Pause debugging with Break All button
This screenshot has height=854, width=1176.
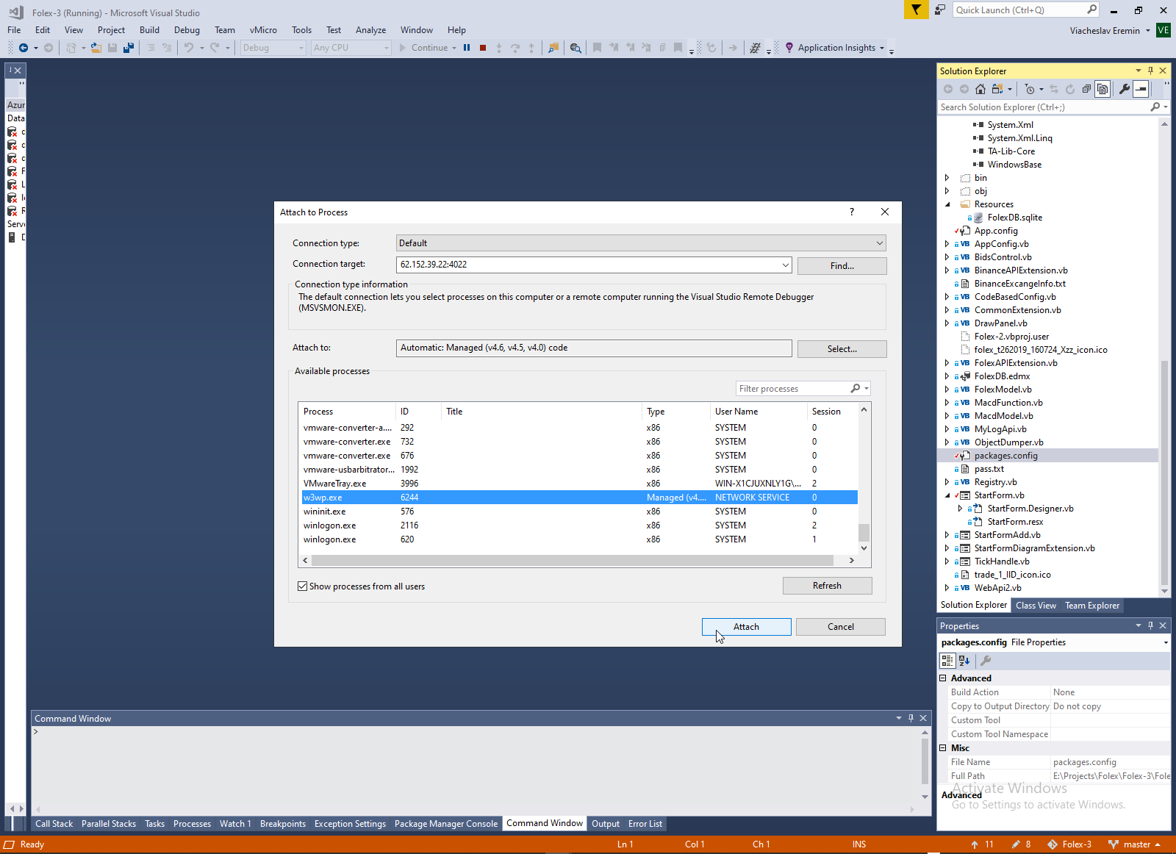(x=467, y=48)
